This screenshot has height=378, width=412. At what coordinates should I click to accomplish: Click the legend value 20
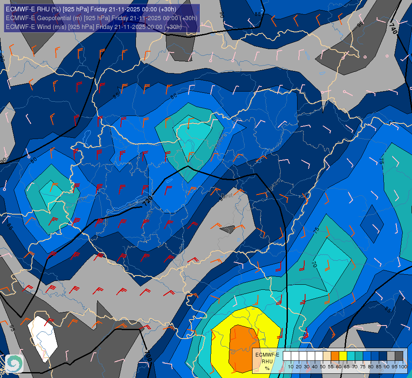point(299,367)
